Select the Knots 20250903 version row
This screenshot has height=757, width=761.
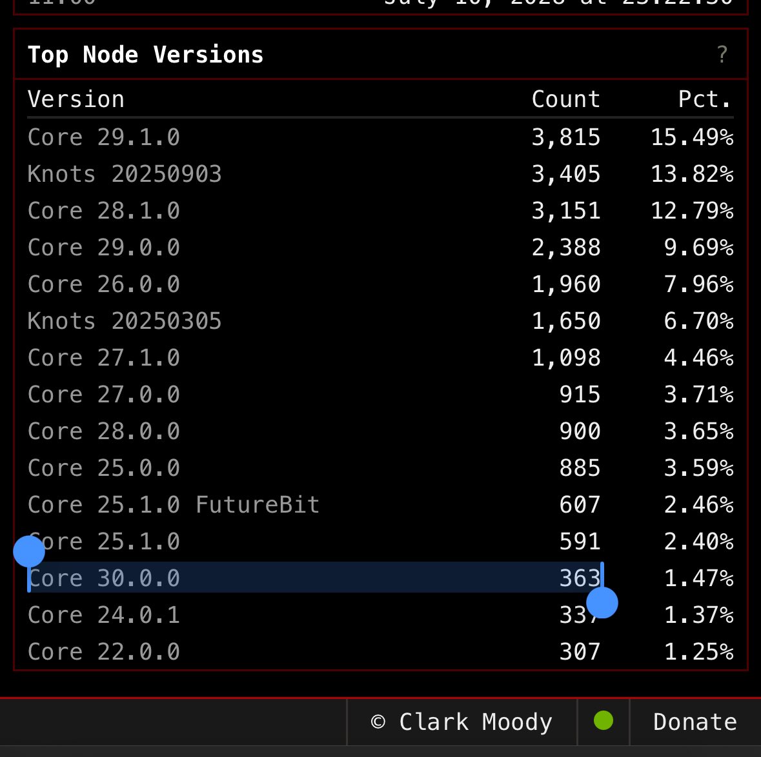pyautogui.click(x=381, y=174)
